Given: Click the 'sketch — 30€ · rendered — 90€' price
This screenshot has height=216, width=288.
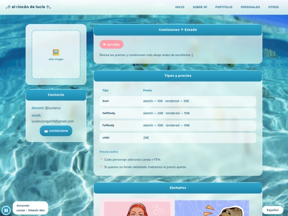Looking at the screenshot, I should coord(166,125).
